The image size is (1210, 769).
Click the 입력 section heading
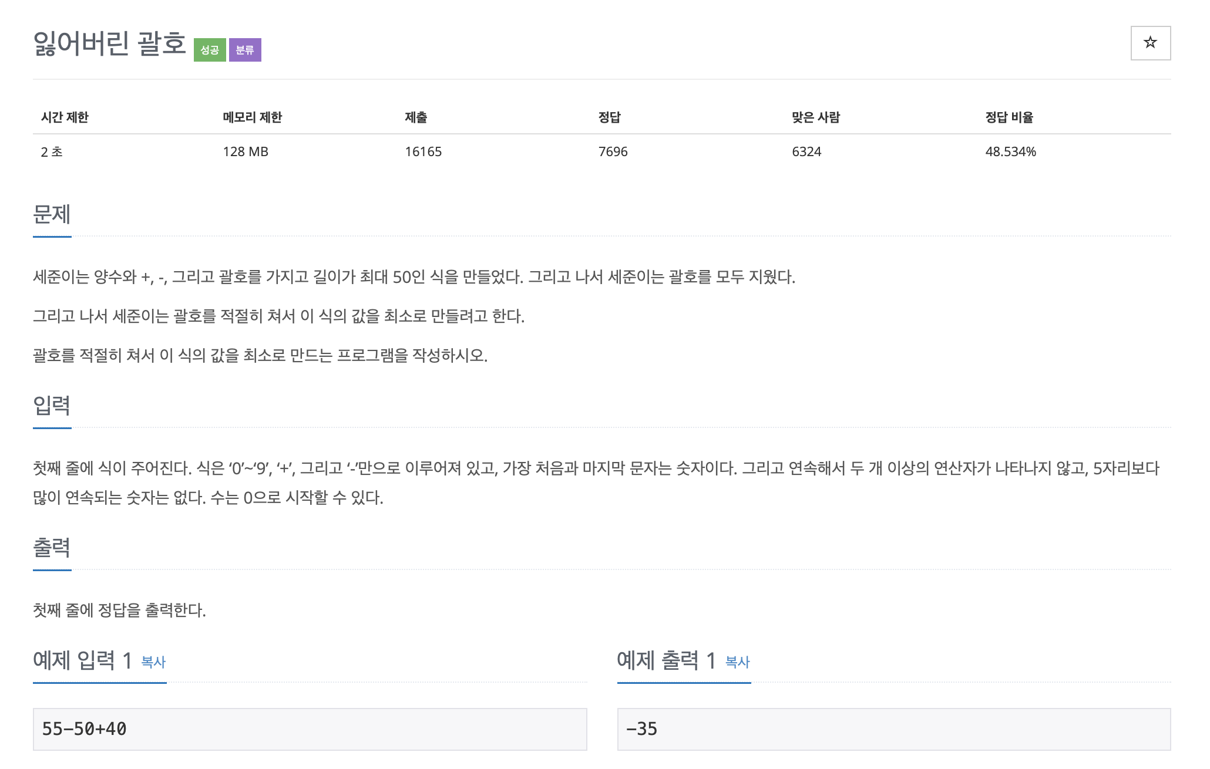point(52,406)
